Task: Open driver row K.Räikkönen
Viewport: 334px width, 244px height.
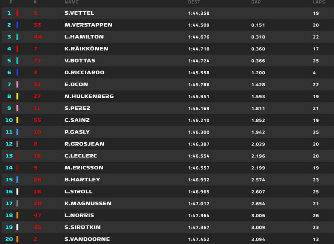Action: tap(167, 49)
